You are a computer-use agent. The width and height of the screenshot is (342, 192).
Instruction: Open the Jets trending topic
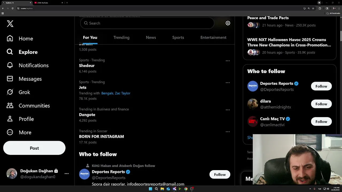tap(83, 87)
